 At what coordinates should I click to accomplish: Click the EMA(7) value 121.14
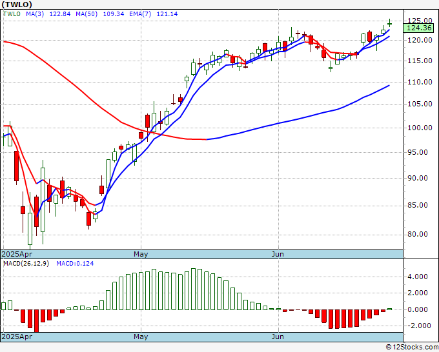(x=167, y=14)
